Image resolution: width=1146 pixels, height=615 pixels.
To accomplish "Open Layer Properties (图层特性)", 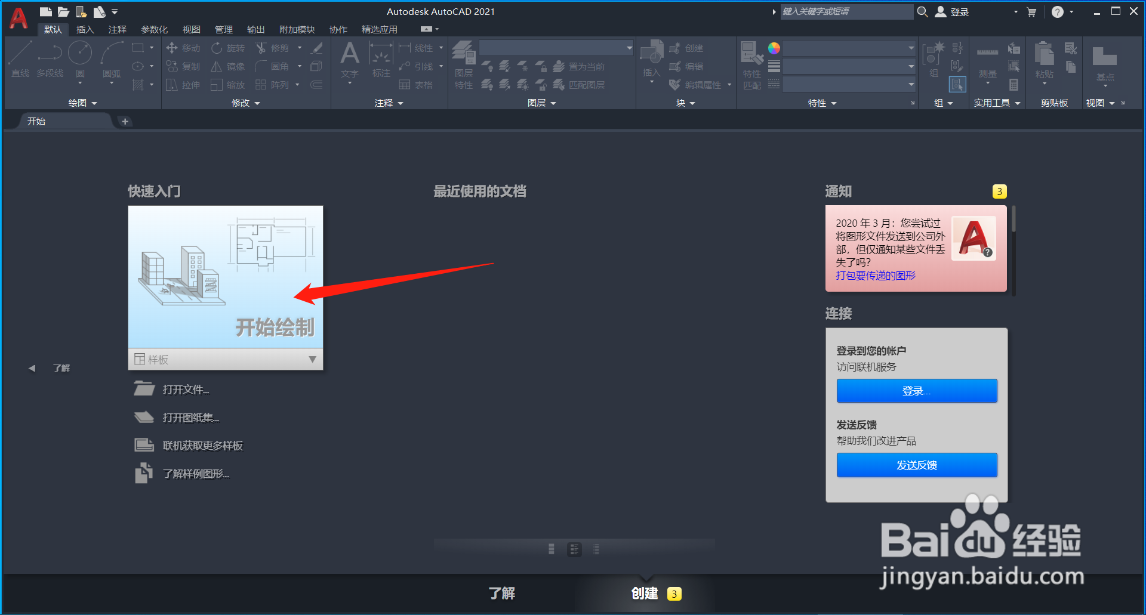I will pos(464,64).
